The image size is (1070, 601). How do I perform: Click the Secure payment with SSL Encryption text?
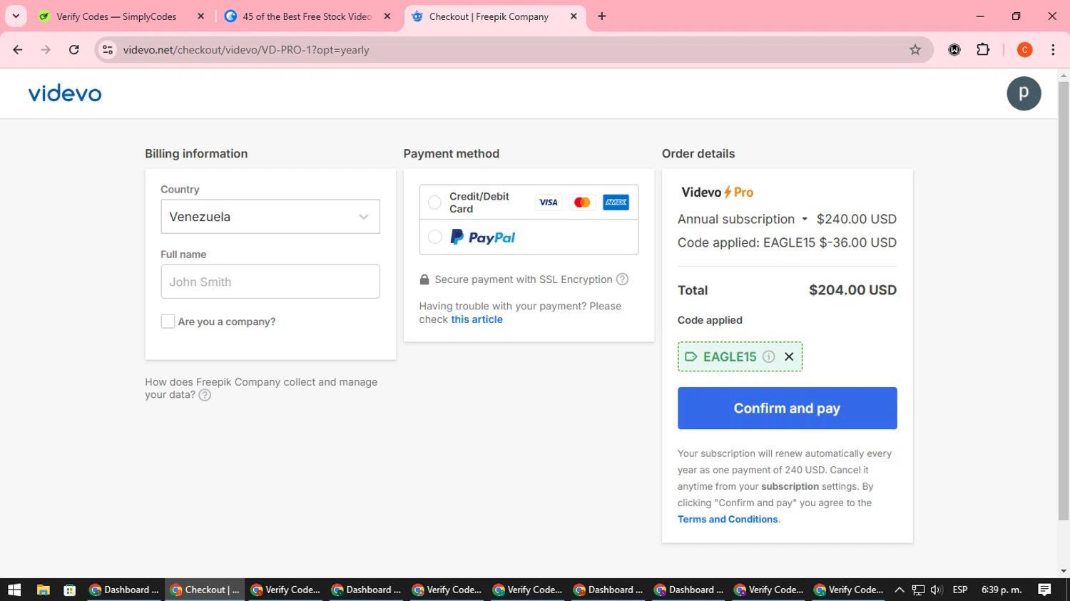524,279
